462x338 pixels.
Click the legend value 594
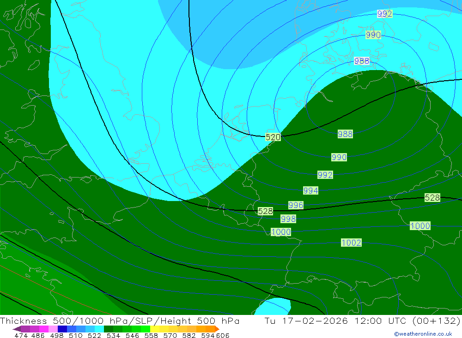[208, 335]
